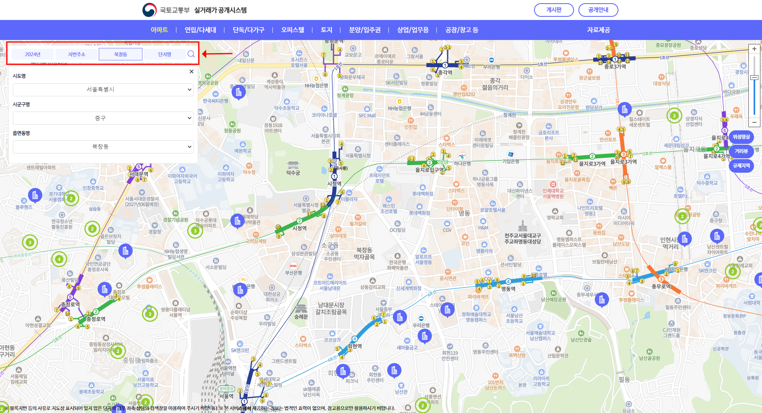
Task: Select building marker near 힐스테이트 세운센트럴
Action: 625,110
